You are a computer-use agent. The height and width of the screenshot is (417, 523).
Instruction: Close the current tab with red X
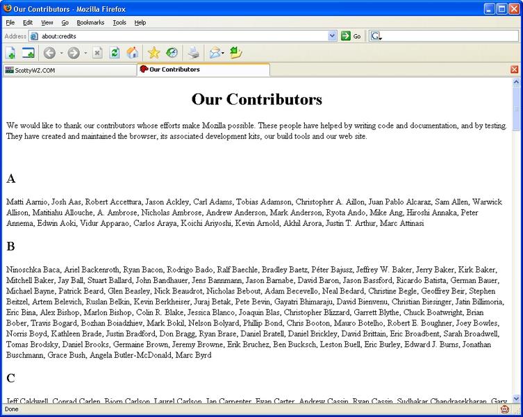514,69
